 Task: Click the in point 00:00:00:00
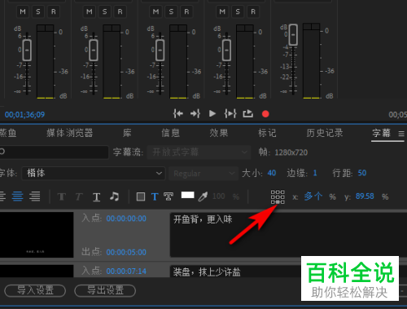coord(126,219)
